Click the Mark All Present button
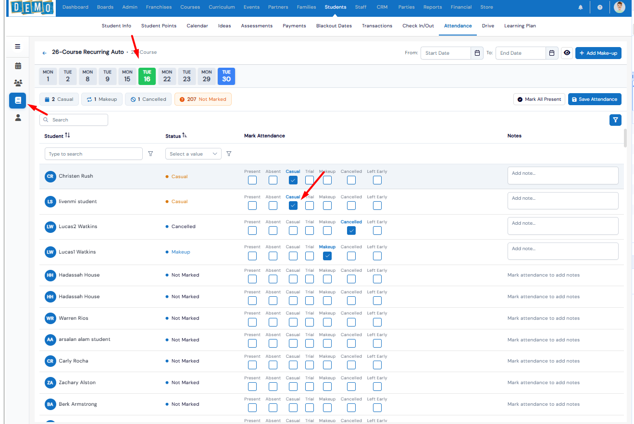 click(539, 99)
